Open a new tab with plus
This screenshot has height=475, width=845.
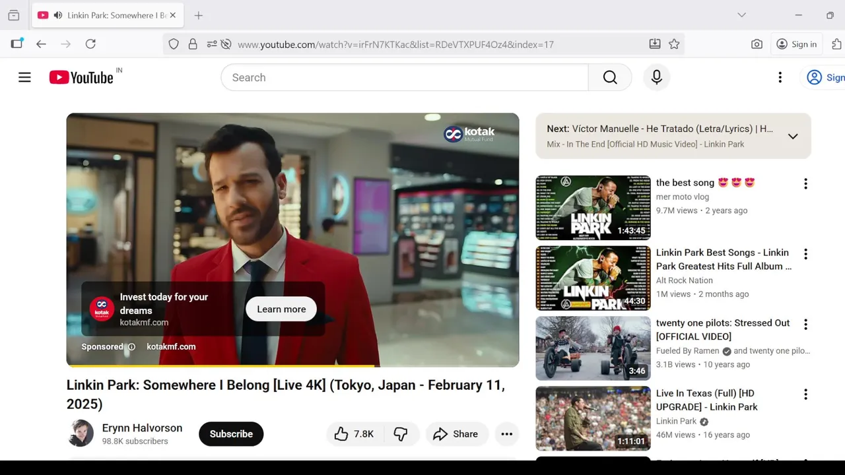198,15
